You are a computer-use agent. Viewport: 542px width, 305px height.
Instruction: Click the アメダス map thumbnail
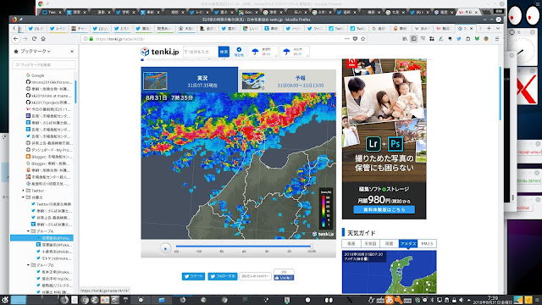[x=390, y=272]
